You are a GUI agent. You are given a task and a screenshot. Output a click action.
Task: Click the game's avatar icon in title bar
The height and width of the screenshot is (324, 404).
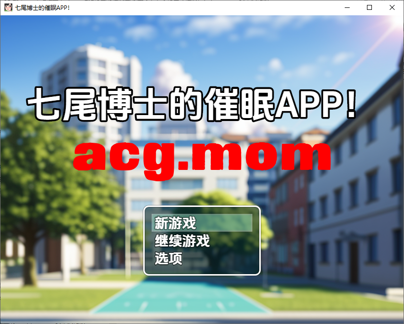8,7
